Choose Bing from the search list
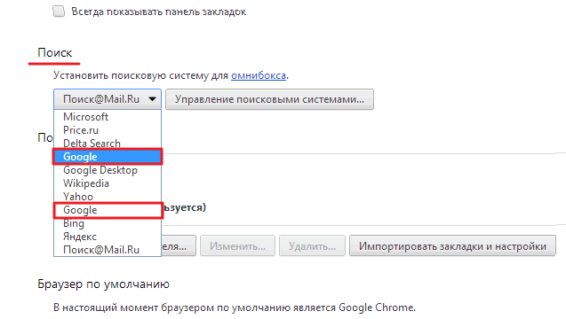Image resolution: width=566 pixels, height=319 pixels. tap(108, 223)
